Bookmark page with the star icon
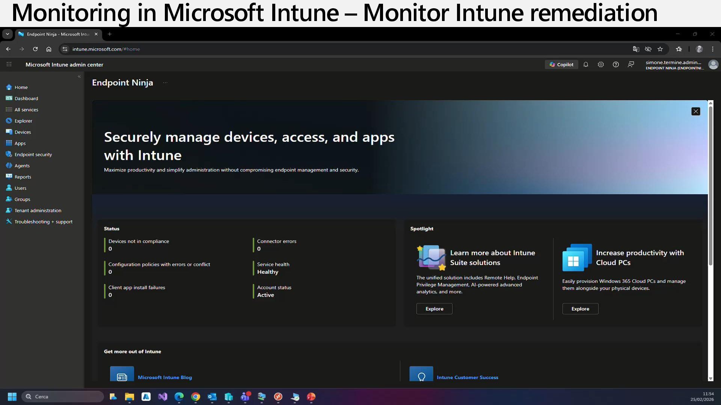721x405 pixels. point(660,49)
